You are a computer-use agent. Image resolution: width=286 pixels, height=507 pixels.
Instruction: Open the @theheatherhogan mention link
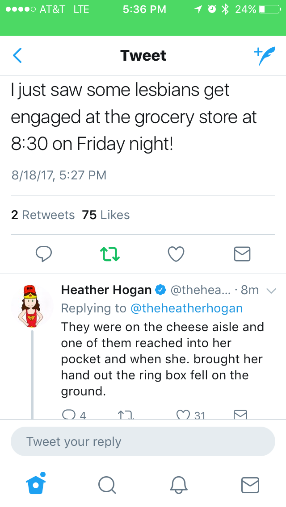point(186,308)
